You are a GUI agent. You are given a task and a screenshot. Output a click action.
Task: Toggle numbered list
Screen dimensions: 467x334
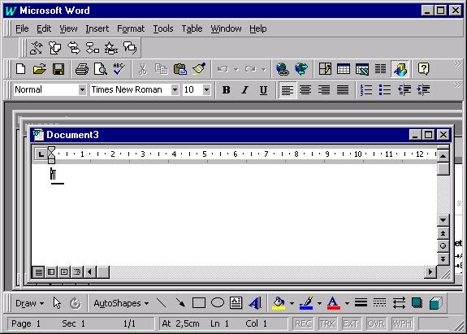tap(366, 89)
